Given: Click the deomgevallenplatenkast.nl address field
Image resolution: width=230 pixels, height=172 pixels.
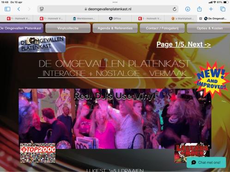Looking at the screenshot, I should pyautogui.click(x=108, y=9).
